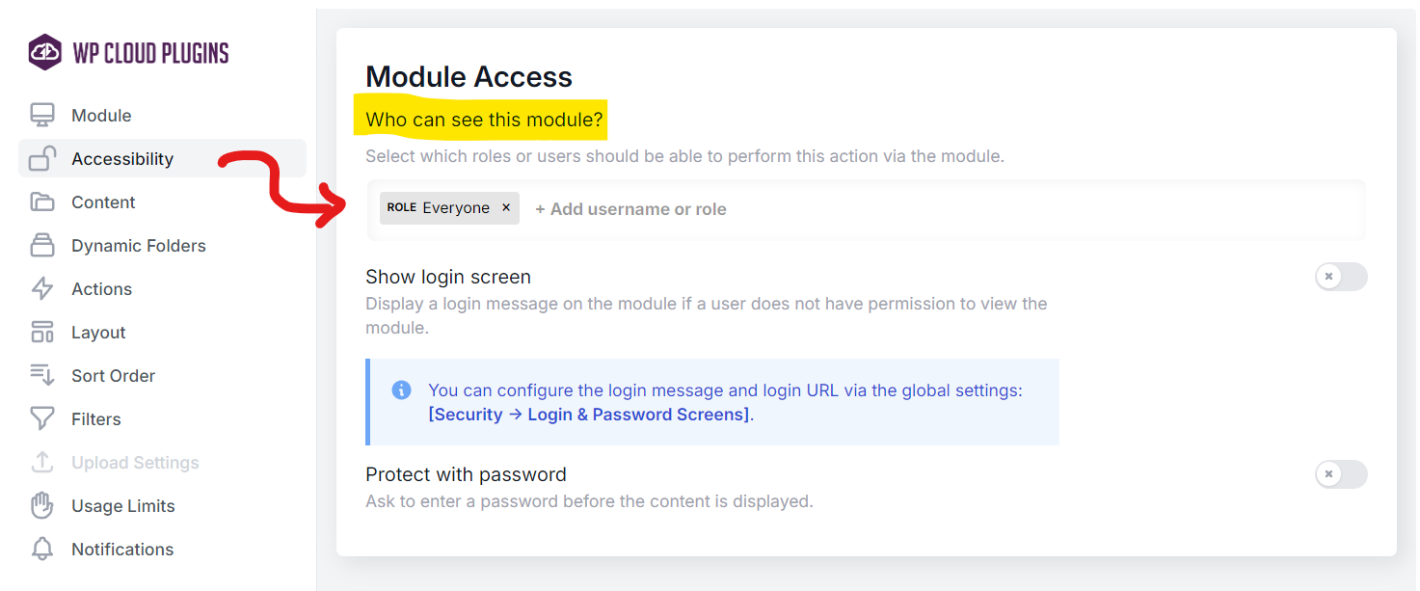Click the Layout grid icon
Screen dimensions: 1420x591
click(x=42, y=333)
